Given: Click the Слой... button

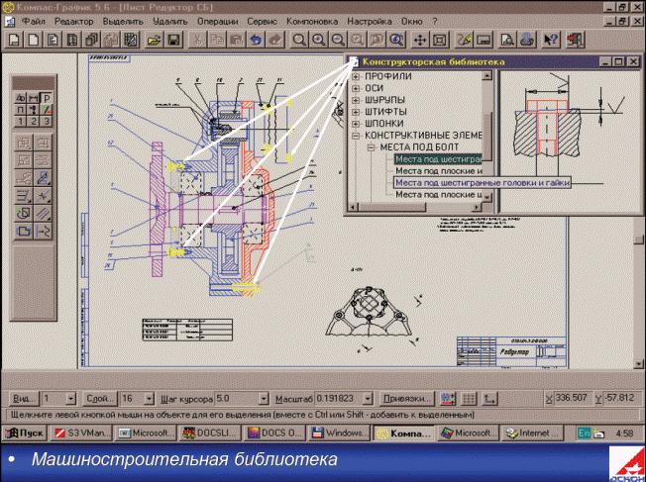Looking at the screenshot, I should point(100,399).
